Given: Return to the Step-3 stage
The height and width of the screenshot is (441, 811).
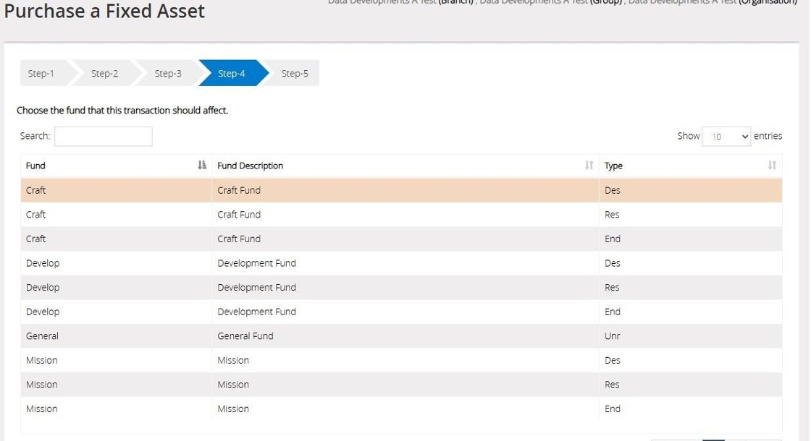Looking at the screenshot, I should 168,73.
